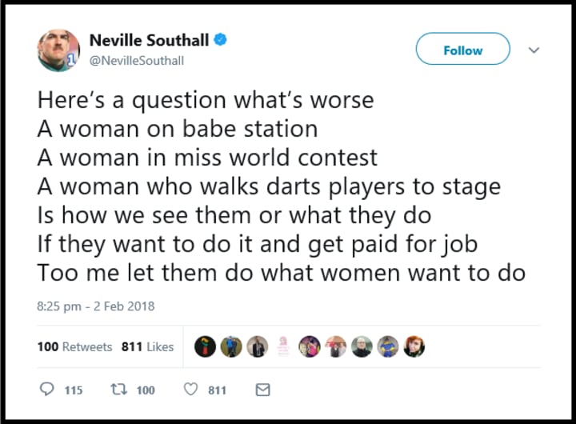Click the first liker avatar with black background
This screenshot has height=424, width=576.
point(206,346)
